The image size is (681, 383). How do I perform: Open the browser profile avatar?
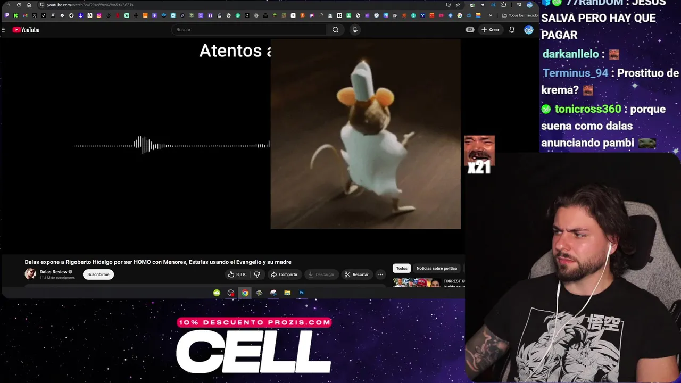click(x=529, y=5)
